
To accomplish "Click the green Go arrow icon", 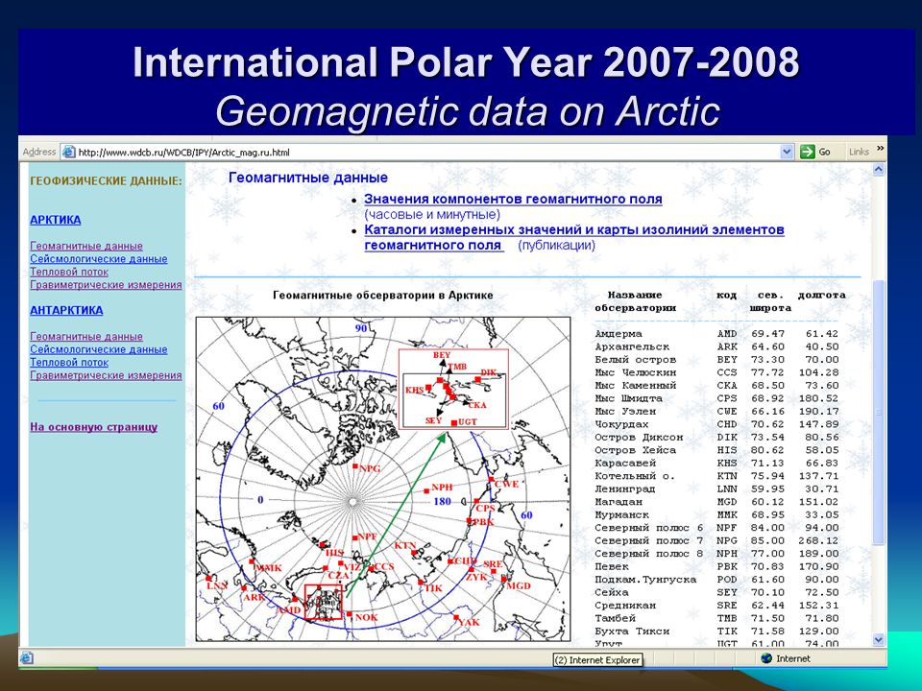I will [x=808, y=152].
